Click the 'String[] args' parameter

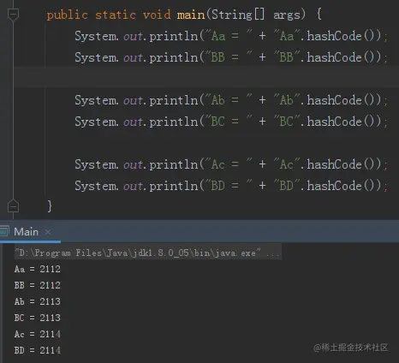point(256,15)
